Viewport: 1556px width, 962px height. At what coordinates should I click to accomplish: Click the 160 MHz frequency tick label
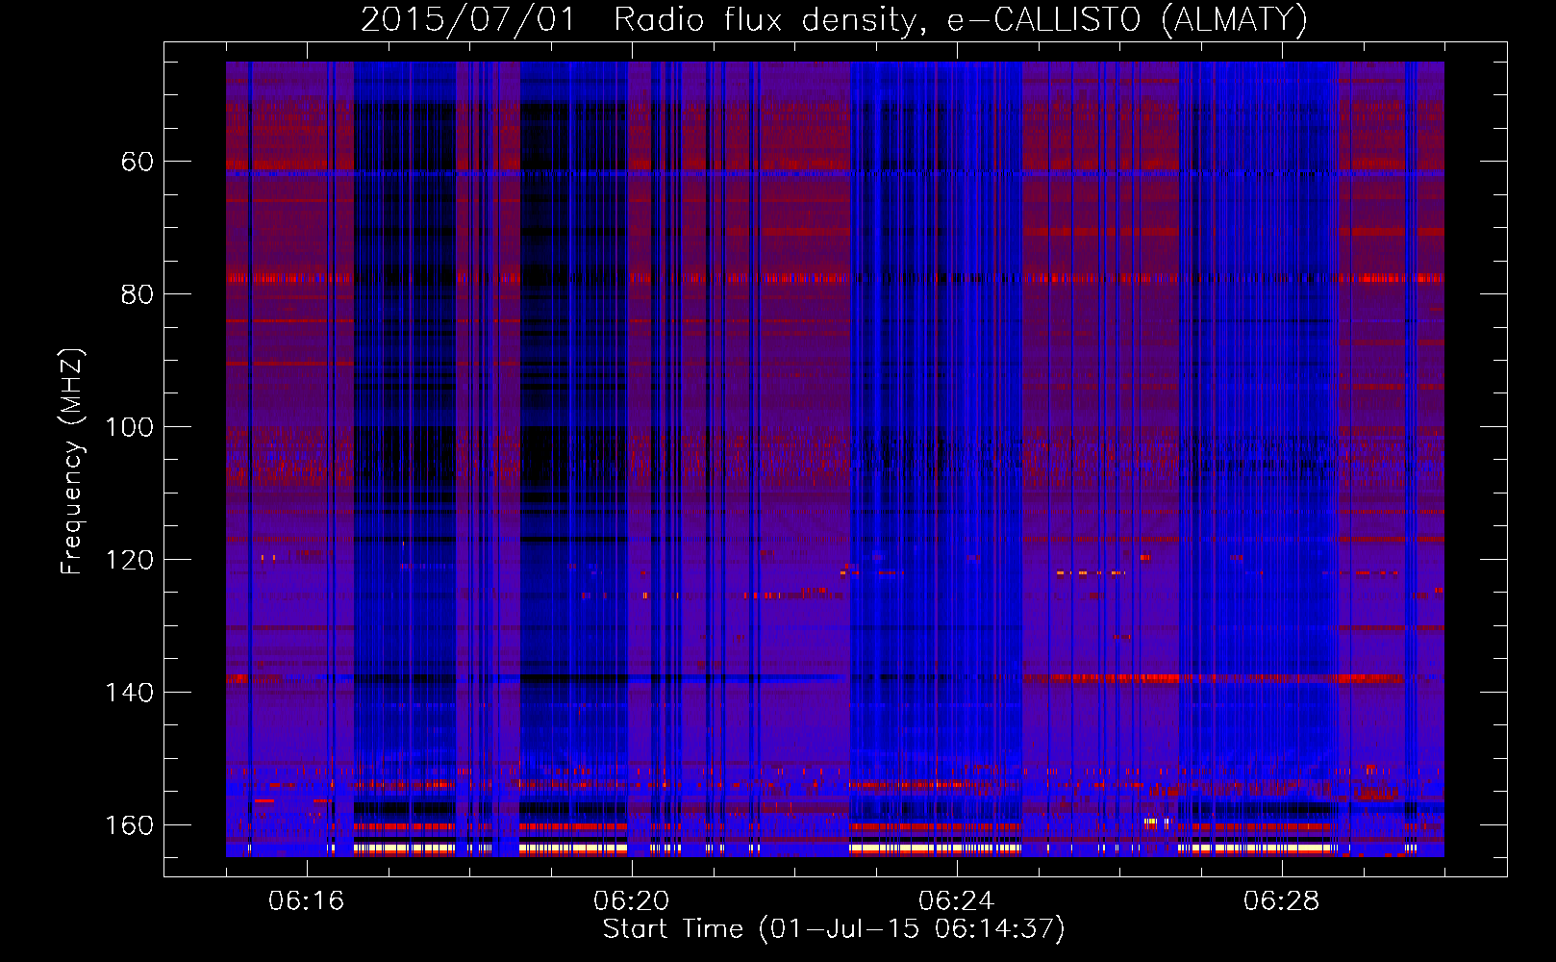pyautogui.click(x=129, y=825)
